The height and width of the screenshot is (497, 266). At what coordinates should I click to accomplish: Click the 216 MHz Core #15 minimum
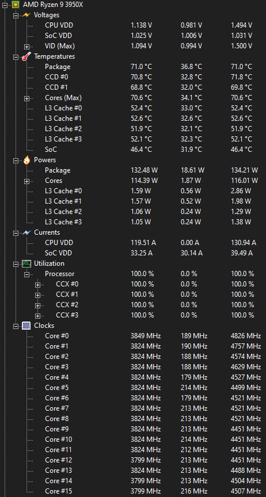pyautogui.click(x=194, y=491)
